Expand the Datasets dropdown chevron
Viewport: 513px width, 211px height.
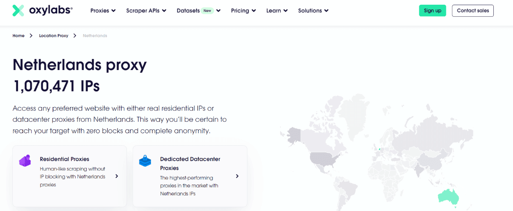coord(218,11)
